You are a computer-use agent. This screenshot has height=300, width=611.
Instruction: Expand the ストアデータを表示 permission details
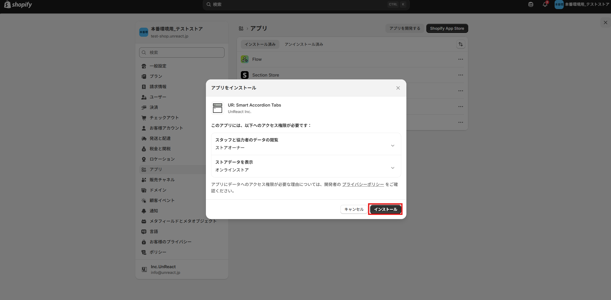click(393, 168)
